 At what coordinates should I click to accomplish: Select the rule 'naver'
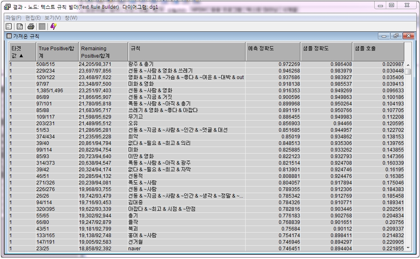tap(135, 249)
